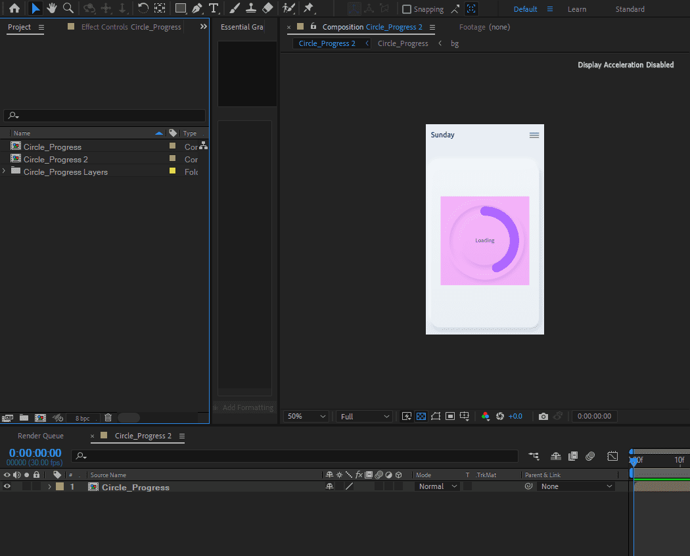The width and height of the screenshot is (690, 556).
Task: Delete selected project item with trash icon
Action: tap(108, 417)
